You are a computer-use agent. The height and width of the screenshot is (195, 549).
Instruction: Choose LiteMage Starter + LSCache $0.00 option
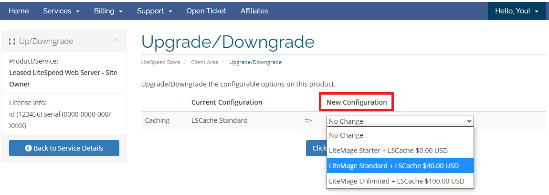tap(400, 151)
